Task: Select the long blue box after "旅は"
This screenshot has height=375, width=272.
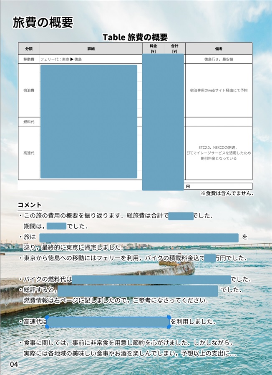Action: click(139, 238)
